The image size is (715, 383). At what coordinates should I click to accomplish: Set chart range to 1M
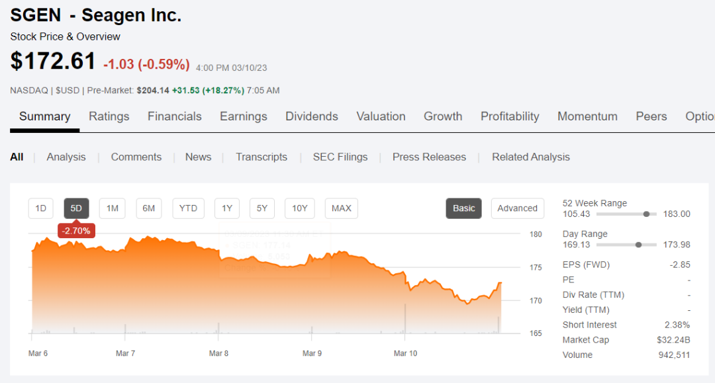113,208
